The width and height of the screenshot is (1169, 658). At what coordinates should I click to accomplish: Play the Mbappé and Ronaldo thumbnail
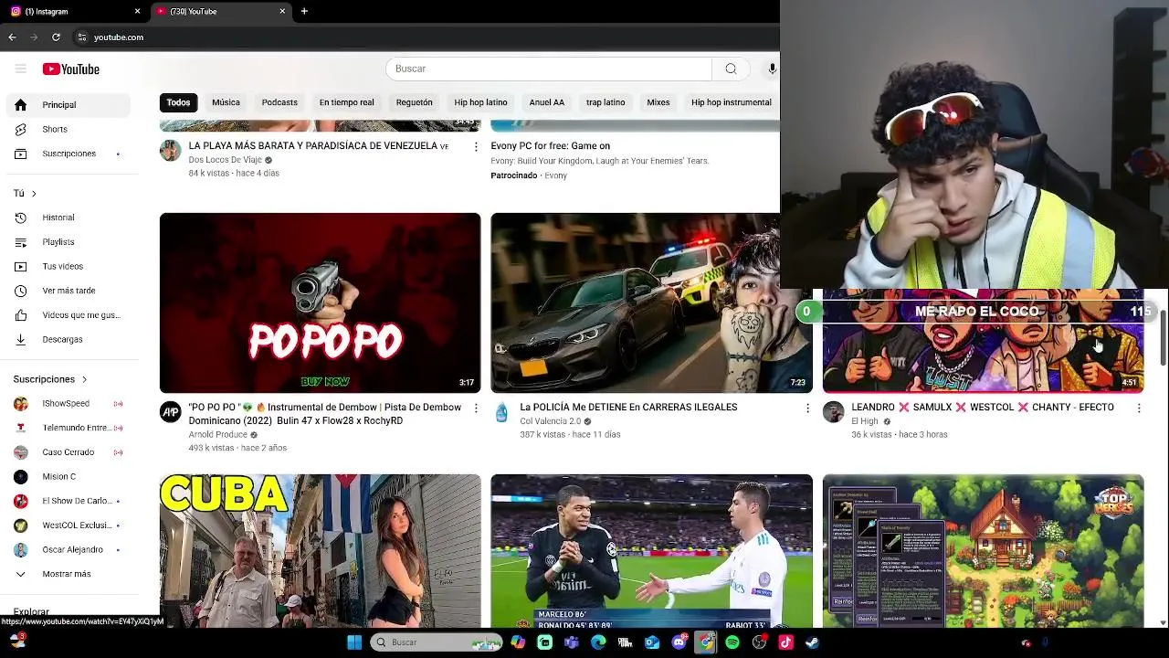[x=651, y=551]
